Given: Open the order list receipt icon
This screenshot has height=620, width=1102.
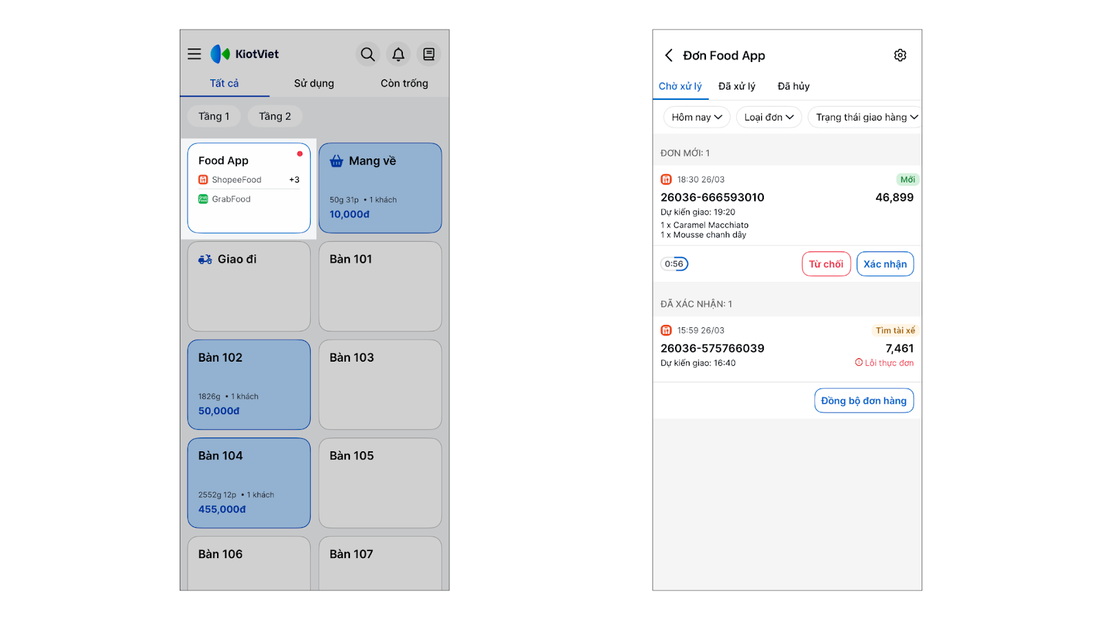Looking at the screenshot, I should pyautogui.click(x=428, y=54).
